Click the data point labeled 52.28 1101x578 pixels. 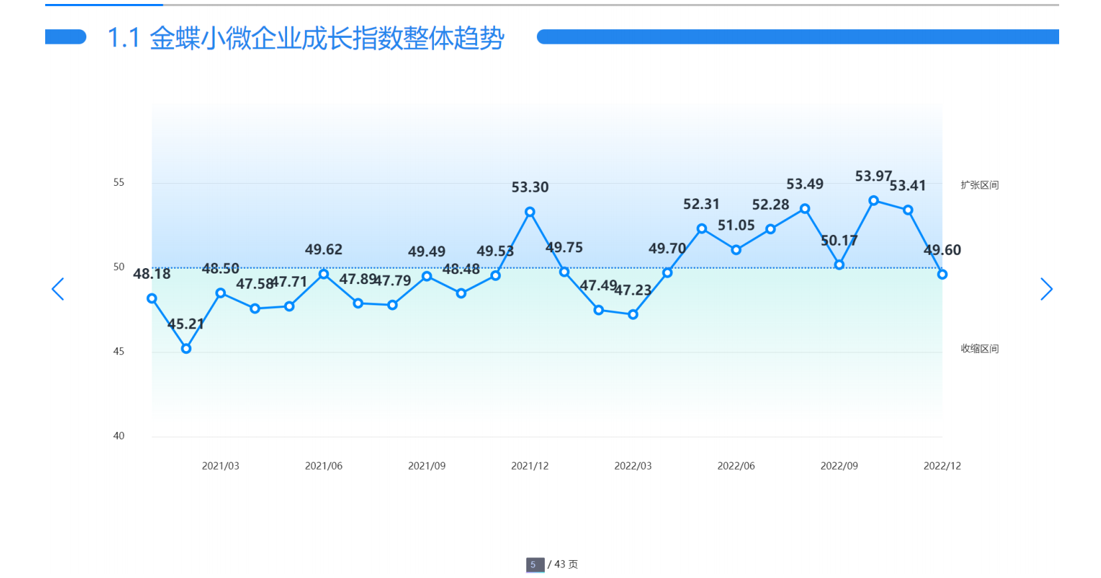[x=771, y=229]
